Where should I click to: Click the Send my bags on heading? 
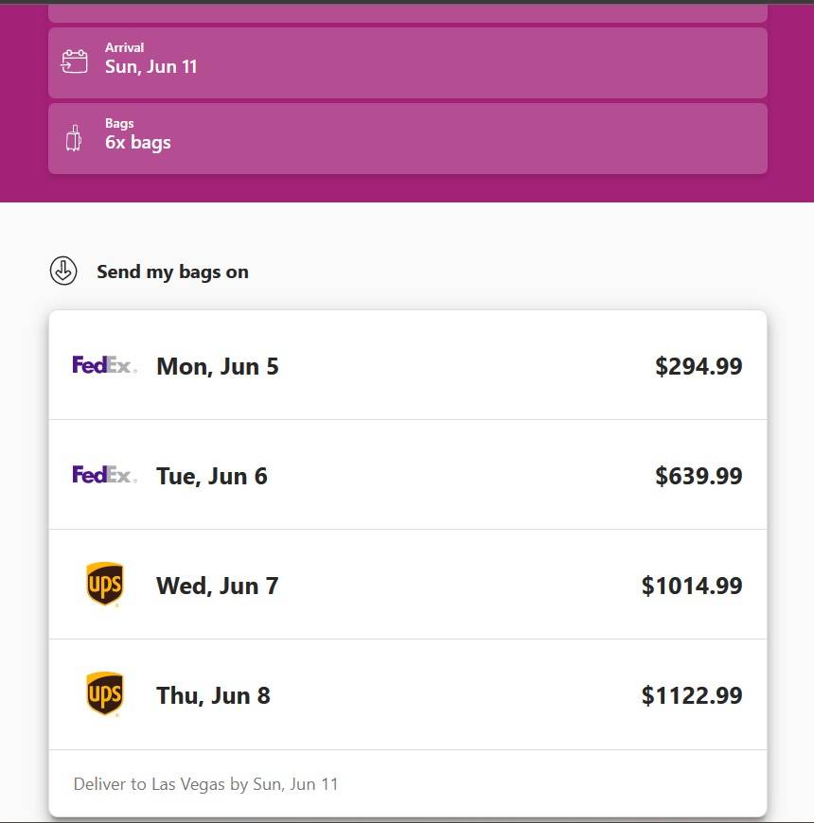tap(172, 272)
